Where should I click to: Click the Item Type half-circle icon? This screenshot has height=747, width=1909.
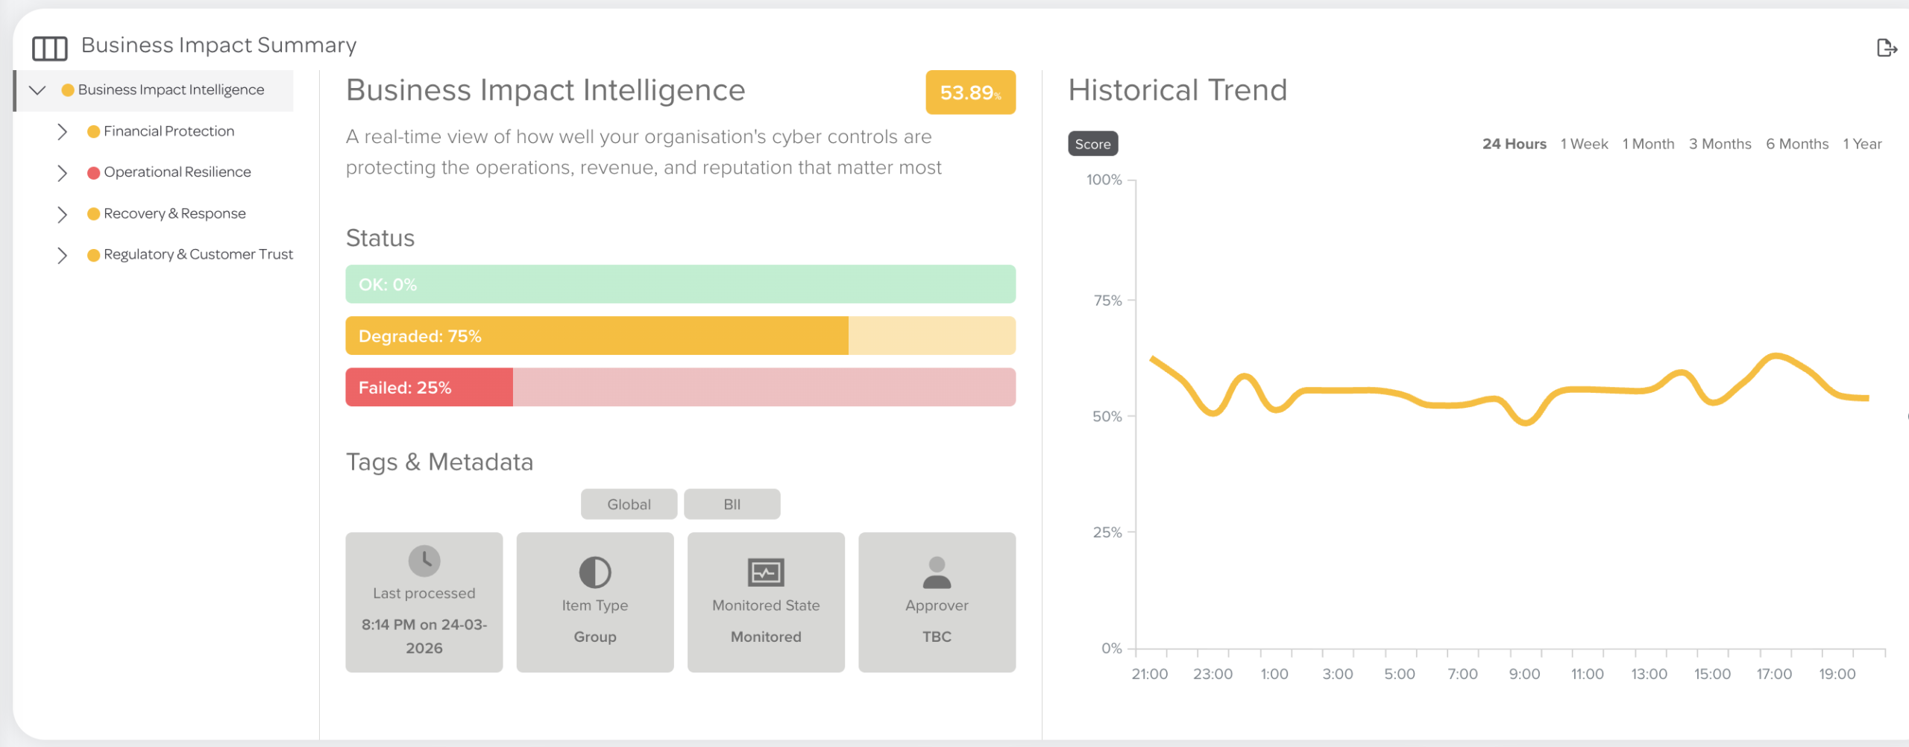(x=595, y=573)
